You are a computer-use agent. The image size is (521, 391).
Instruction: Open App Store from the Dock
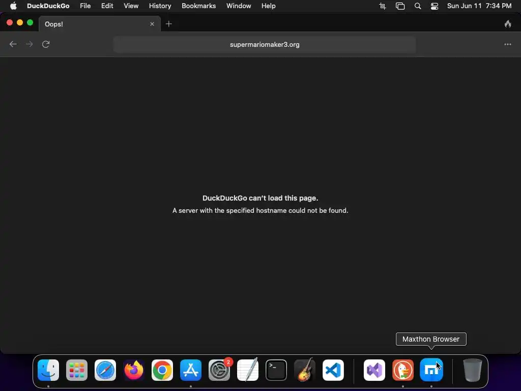click(x=191, y=370)
